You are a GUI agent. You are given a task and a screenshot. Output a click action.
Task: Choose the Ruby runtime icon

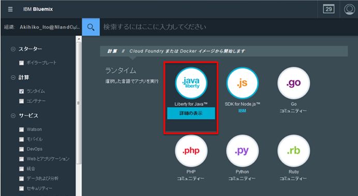[294, 151]
